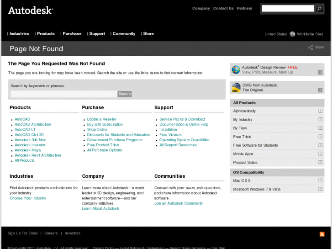Open Product Suites arrow icon

pyautogui.click(x=320, y=162)
